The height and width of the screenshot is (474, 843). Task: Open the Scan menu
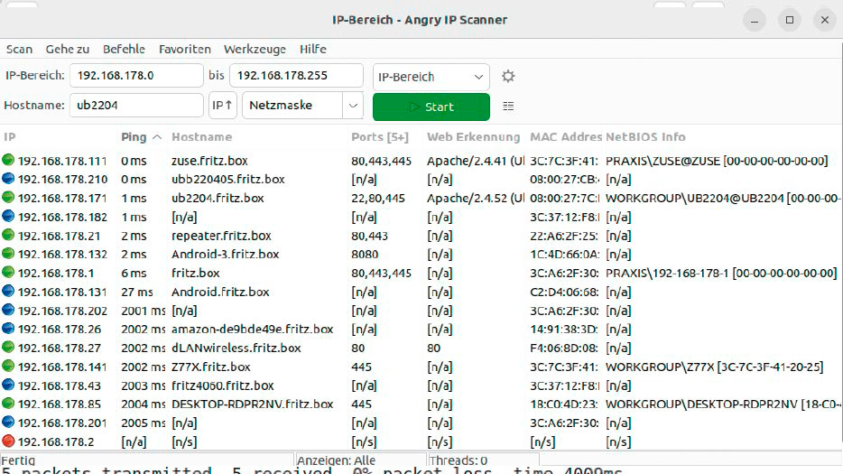[x=19, y=49]
